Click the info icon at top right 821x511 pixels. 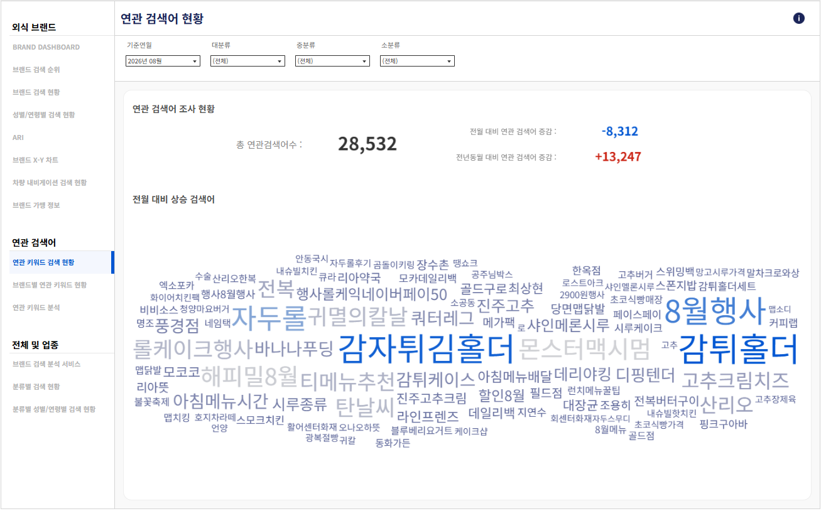coord(799,18)
